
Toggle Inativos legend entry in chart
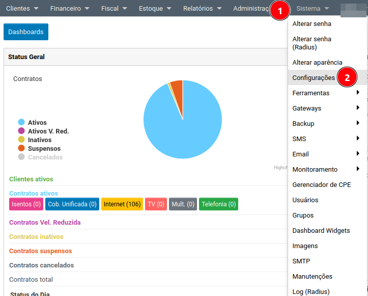pos(39,140)
